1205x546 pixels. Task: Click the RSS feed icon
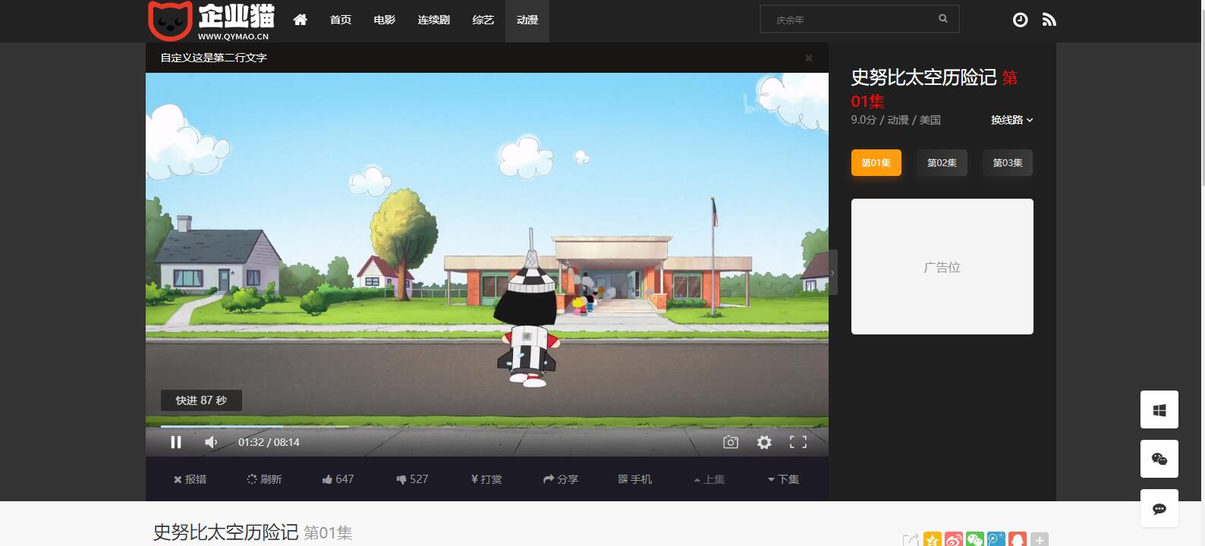tap(1049, 20)
